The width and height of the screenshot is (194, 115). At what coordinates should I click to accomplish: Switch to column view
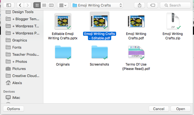pos(51,5)
